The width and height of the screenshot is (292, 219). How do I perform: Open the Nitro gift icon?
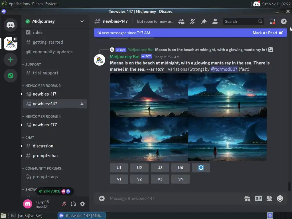click(x=247, y=198)
